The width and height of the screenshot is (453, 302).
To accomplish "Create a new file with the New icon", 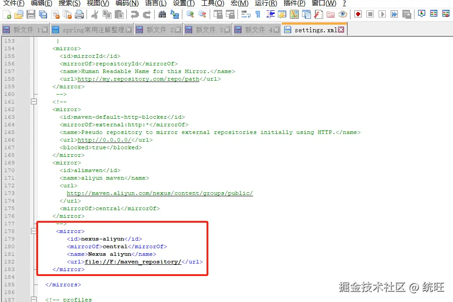I will pyautogui.click(x=7, y=14).
